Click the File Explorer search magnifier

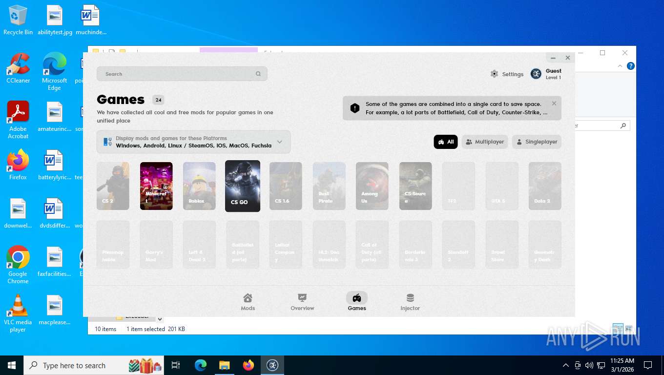click(623, 125)
